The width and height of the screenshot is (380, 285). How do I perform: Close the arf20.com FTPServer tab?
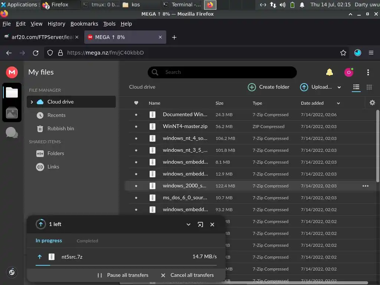click(x=76, y=37)
